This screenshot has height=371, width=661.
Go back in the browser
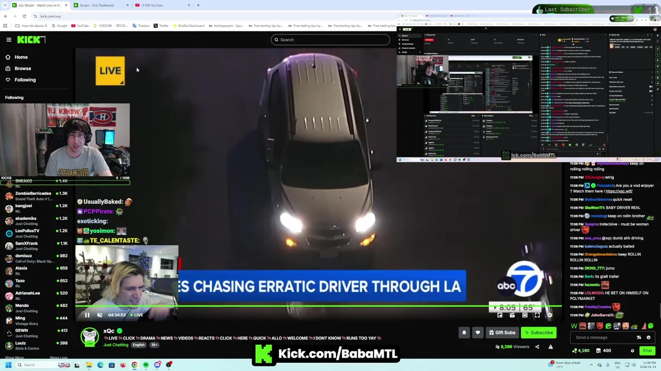[5, 16]
